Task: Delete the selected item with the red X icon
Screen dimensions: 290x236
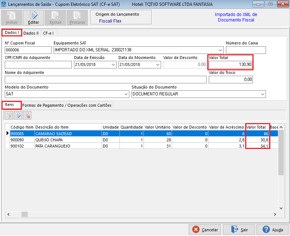Action: 27,115
